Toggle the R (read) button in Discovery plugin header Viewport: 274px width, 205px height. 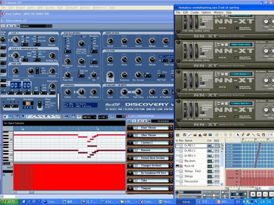tap(9, 26)
